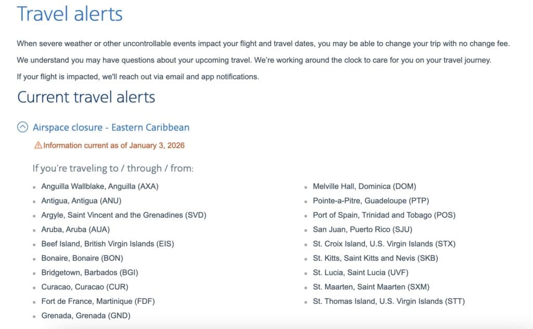
Task: Click St. Maarten, Saint Maarten (SXM) entry
Action: (x=371, y=287)
